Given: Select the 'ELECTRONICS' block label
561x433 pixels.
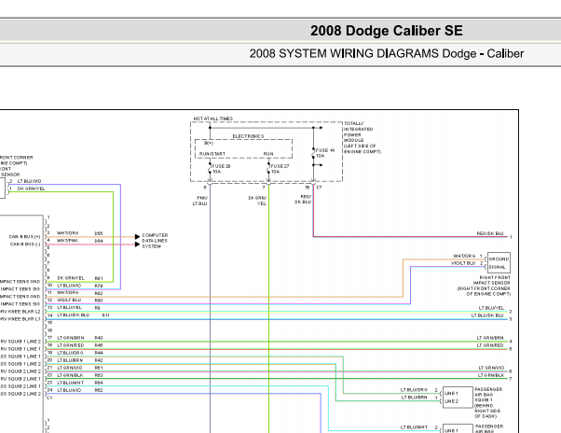Looking at the screenshot, I should click(x=248, y=136).
